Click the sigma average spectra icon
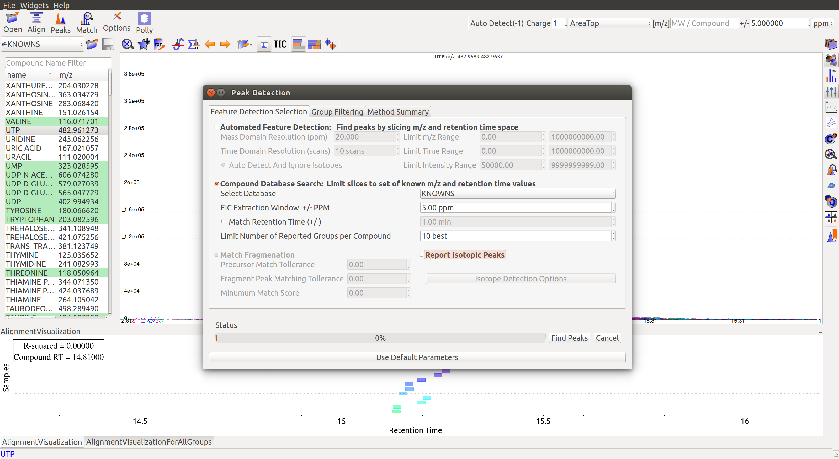 coord(194,44)
